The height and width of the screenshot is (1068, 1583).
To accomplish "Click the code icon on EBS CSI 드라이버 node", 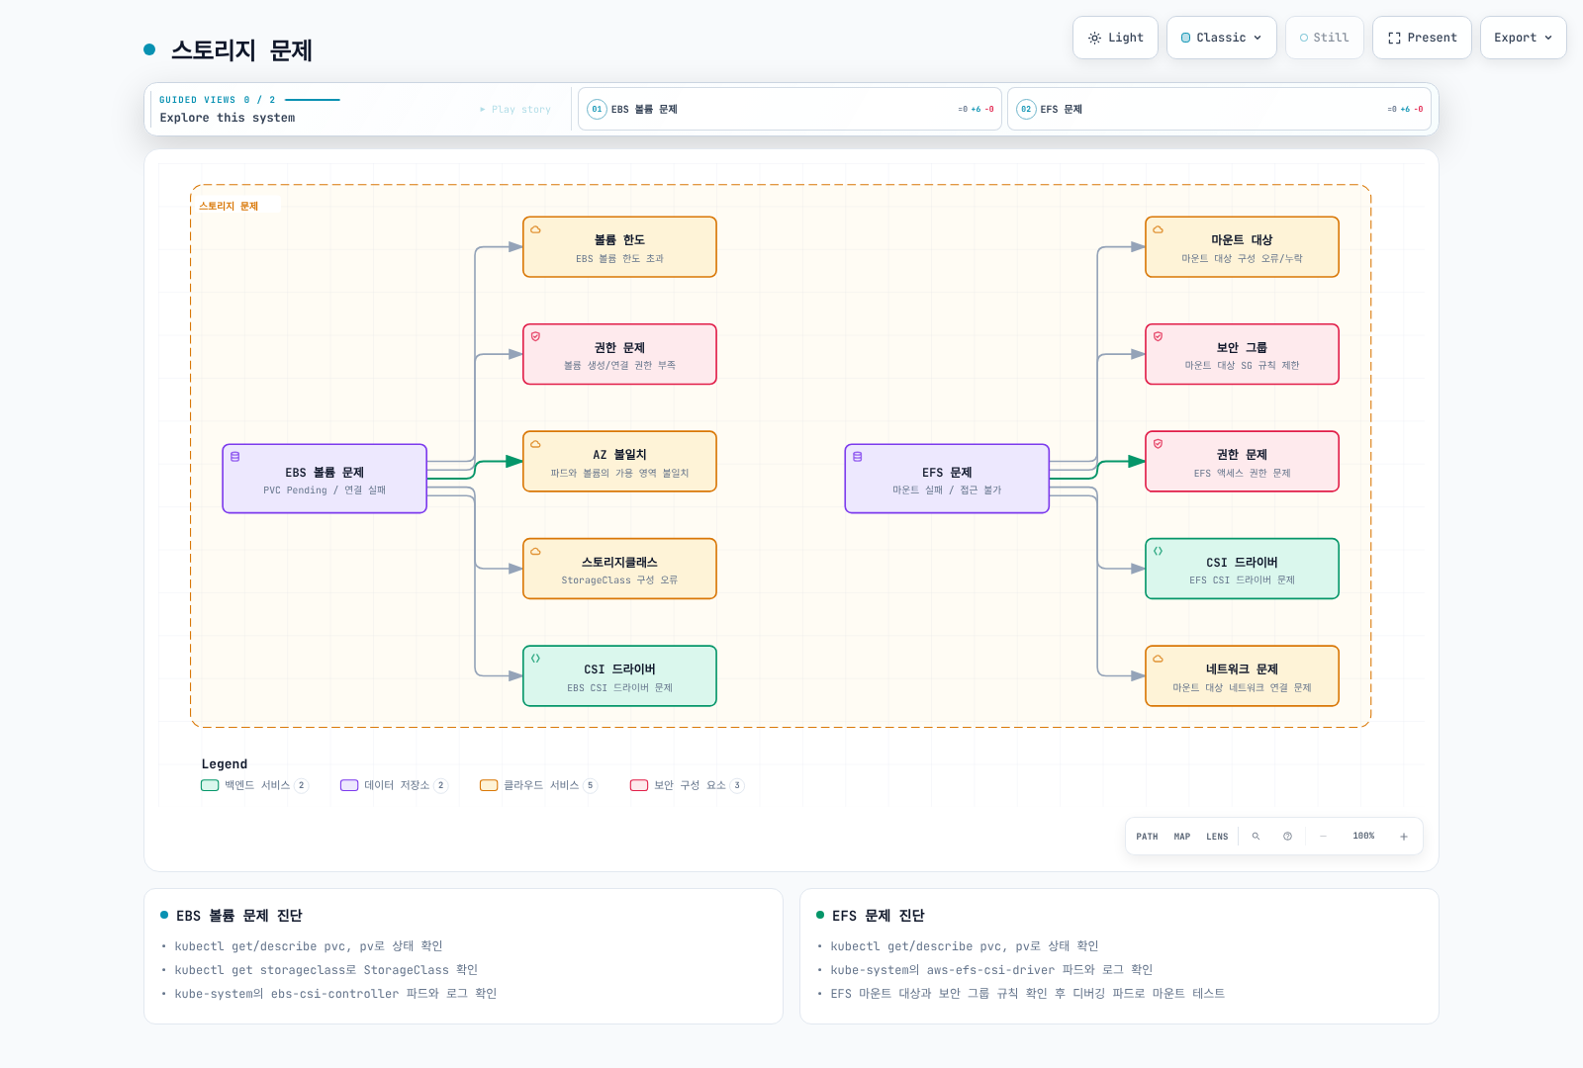I will (x=535, y=659).
